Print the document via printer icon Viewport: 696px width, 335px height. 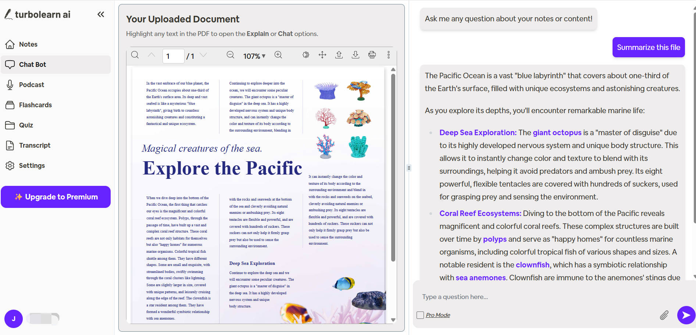372,55
